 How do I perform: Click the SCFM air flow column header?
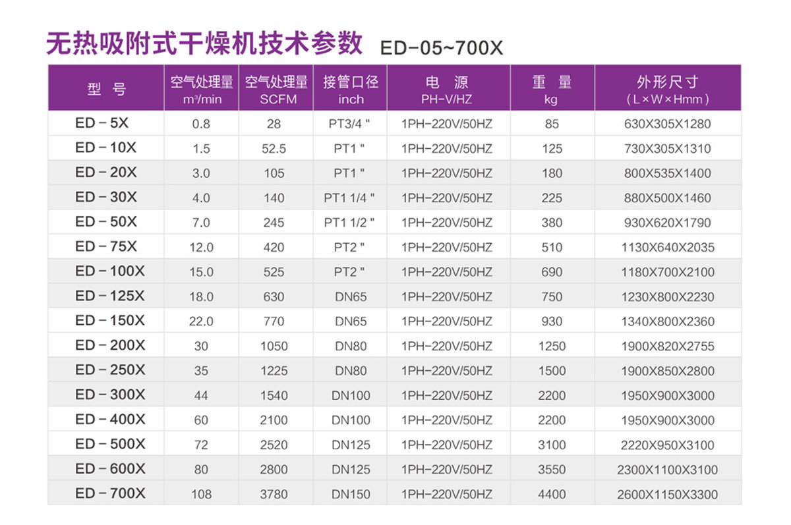(276, 90)
